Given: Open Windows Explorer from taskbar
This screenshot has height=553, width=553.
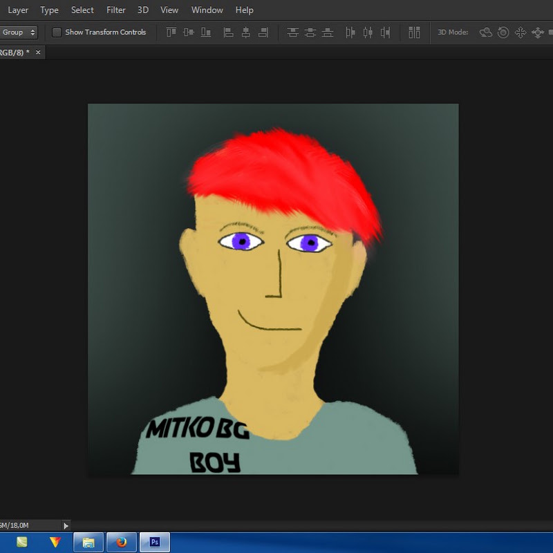Looking at the screenshot, I should (x=88, y=542).
